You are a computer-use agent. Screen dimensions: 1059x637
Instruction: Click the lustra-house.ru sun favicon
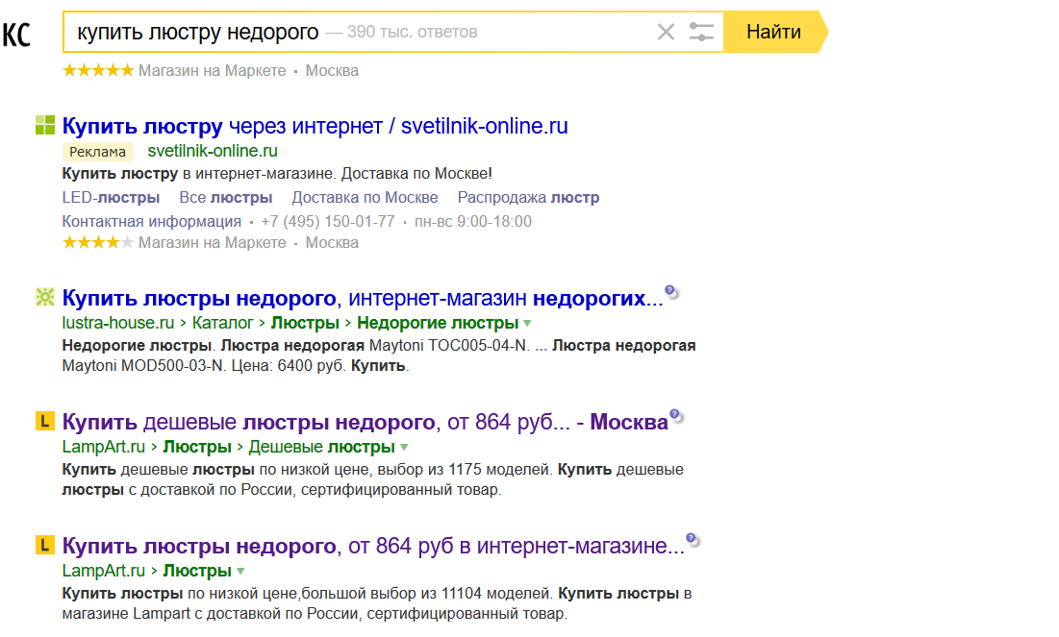(45, 298)
